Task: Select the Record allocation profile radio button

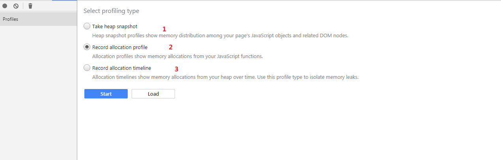Action: pos(87,47)
